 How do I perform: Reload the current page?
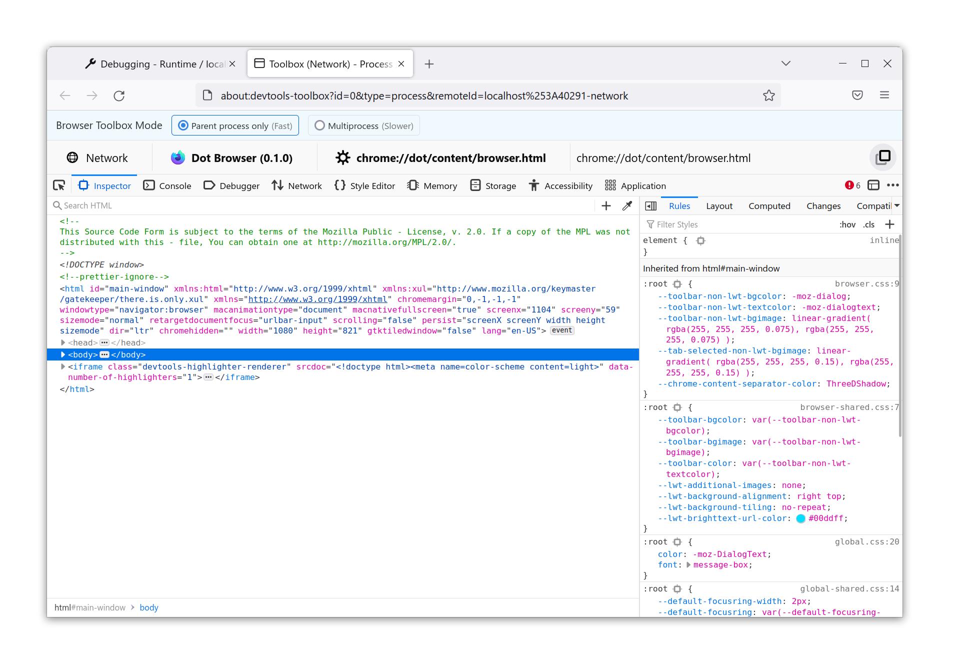coord(119,95)
